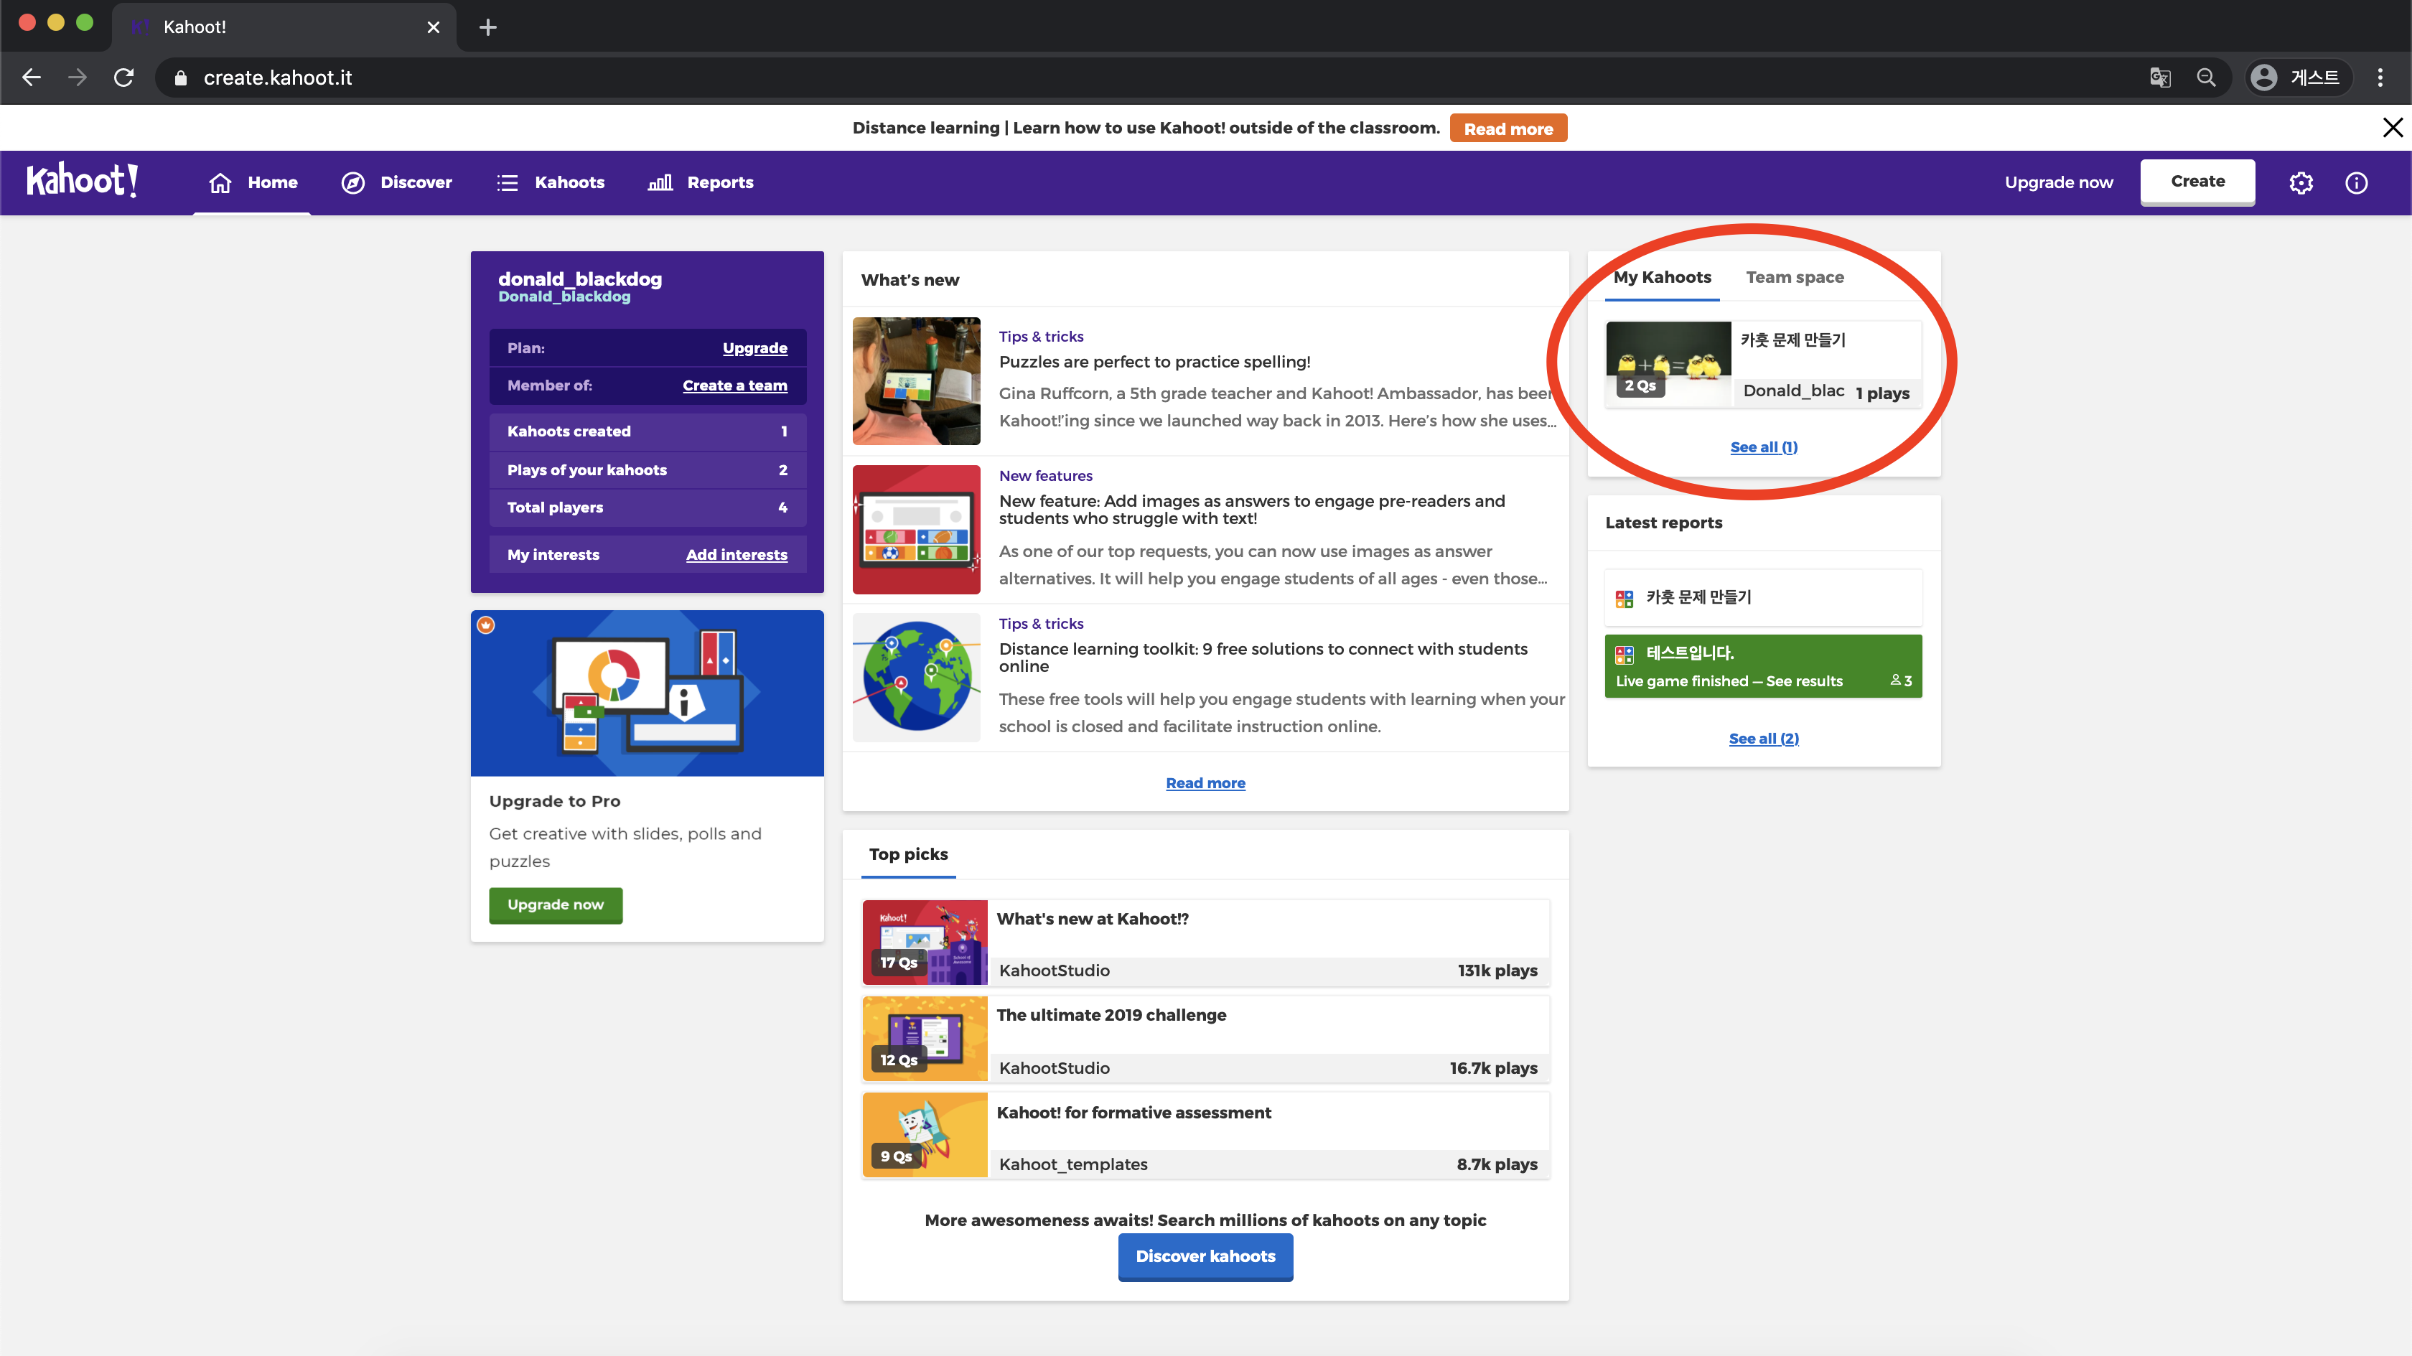The height and width of the screenshot is (1356, 2412).
Task: Click the info circle icon in header
Action: coord(2356,182)
